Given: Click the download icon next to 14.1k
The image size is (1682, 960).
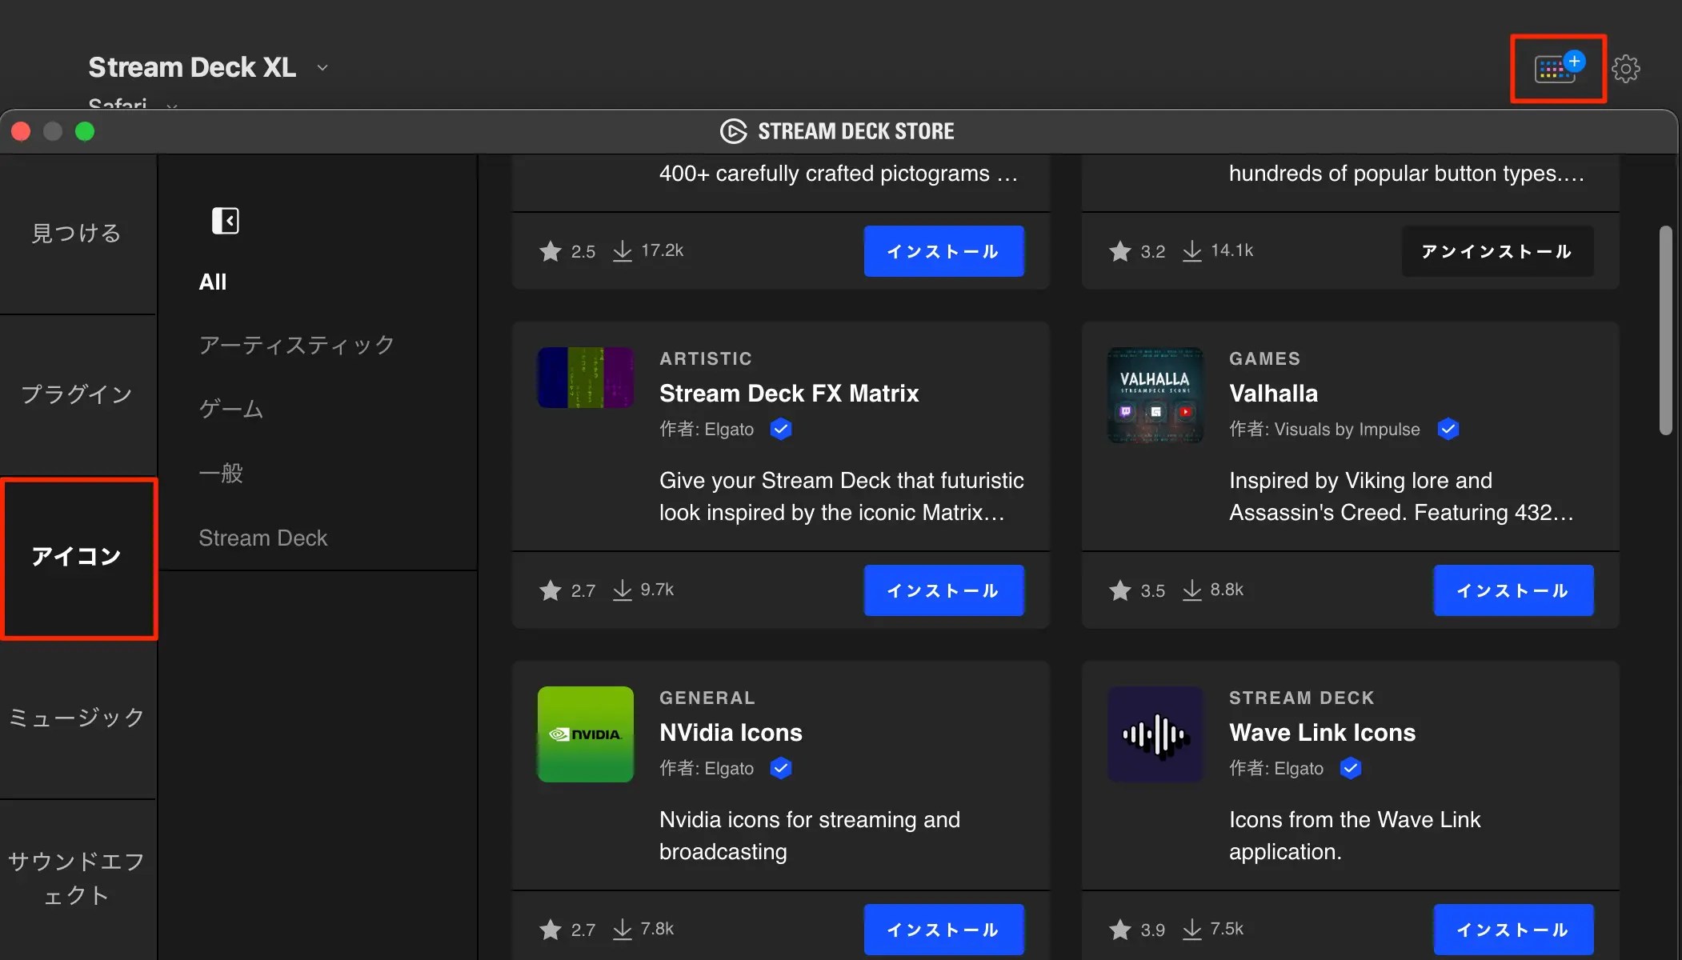Looking at the screenshot, I should click(x=1192, y=251).
